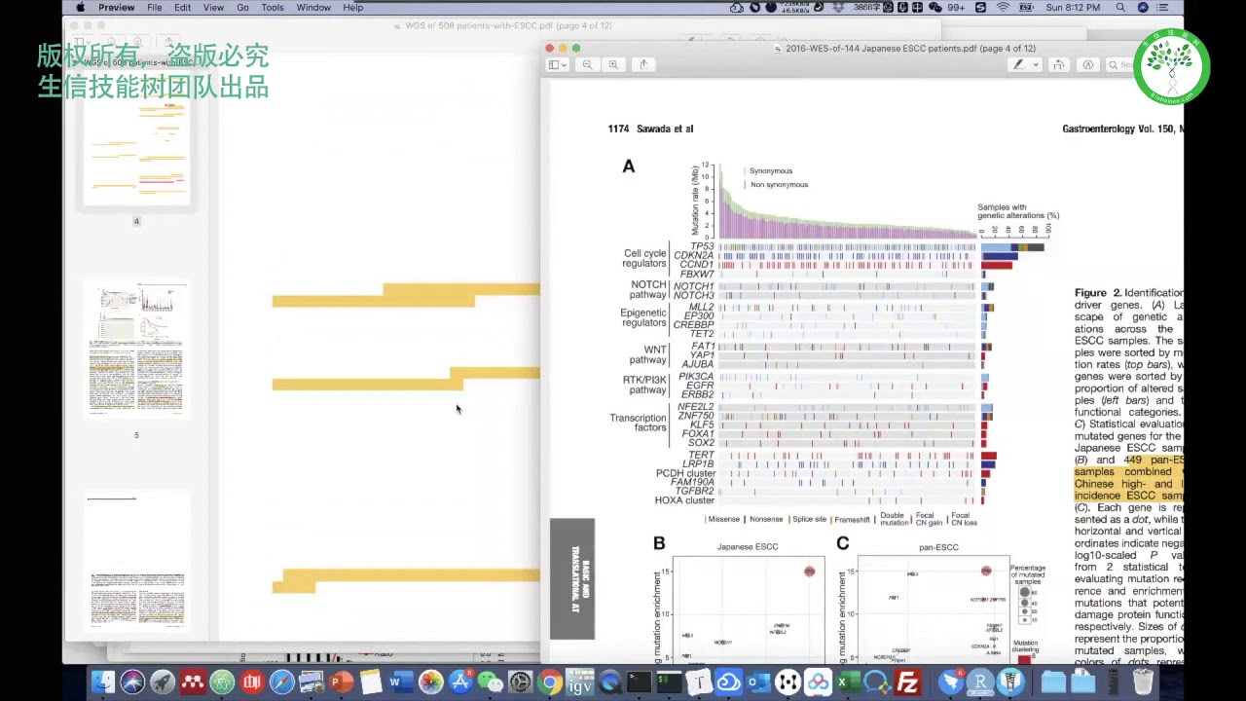Viewport: 1246px width, 701px height.
Task: Open Wi-Fi status in the menu bar
Action: click(x=1004, y=8)
